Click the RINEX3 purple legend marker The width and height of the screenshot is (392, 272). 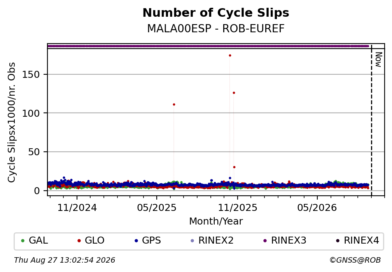coord(265,241)
